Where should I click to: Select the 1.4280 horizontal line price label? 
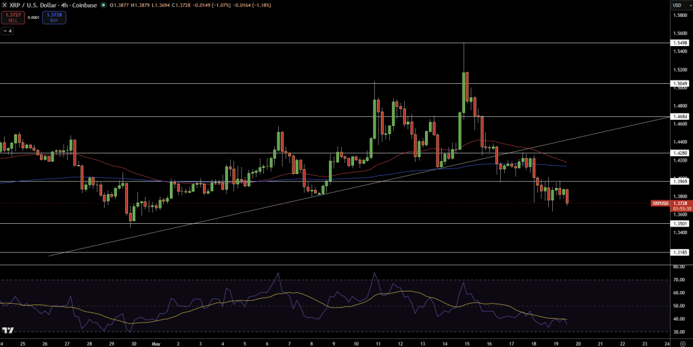679,153
